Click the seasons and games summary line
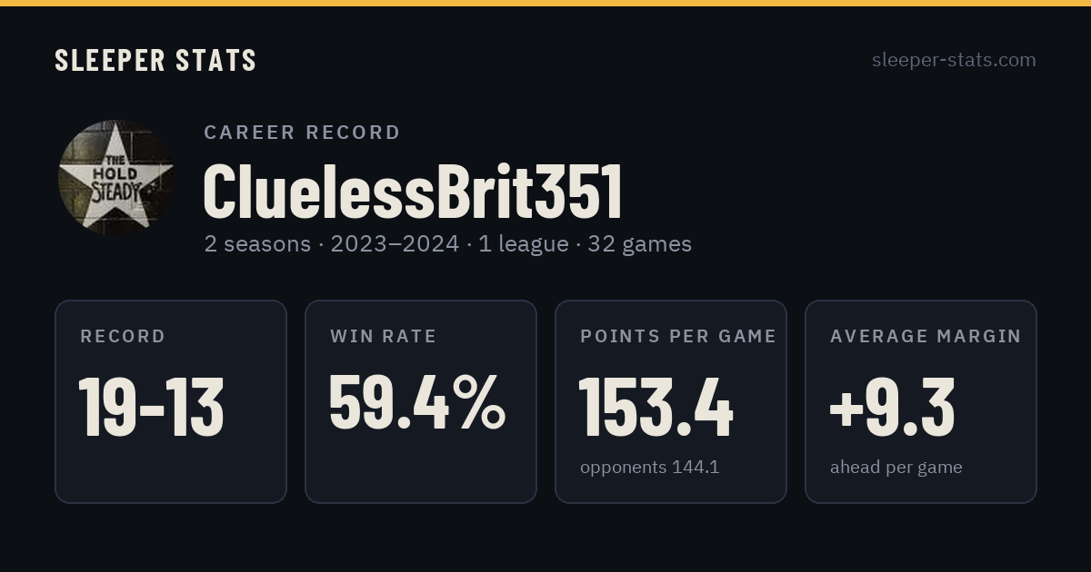The height and width of the screenshot is (572, 1091). (447, 244)
